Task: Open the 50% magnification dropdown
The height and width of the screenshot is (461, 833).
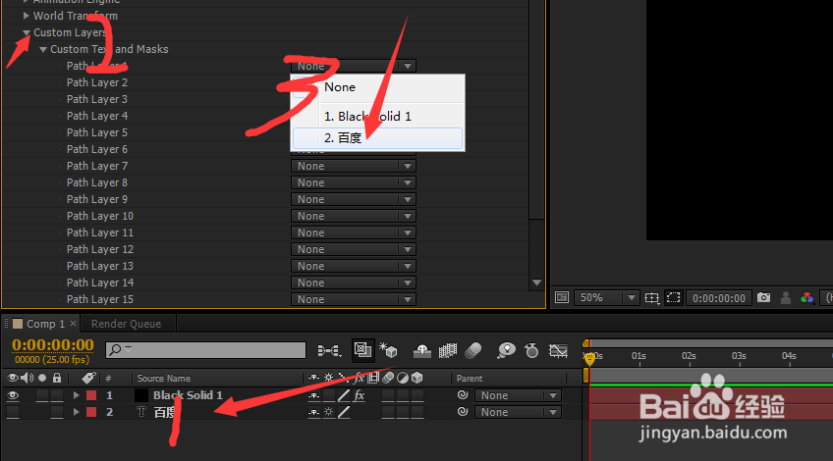Action: (x=606, y=297)
